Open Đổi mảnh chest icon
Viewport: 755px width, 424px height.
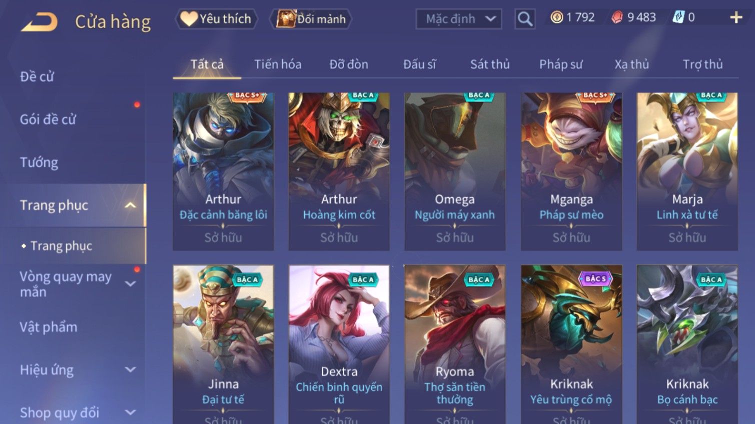[286, 19]
